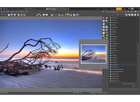Open the Selection menu
140x102 pixels.
[22, 12]
